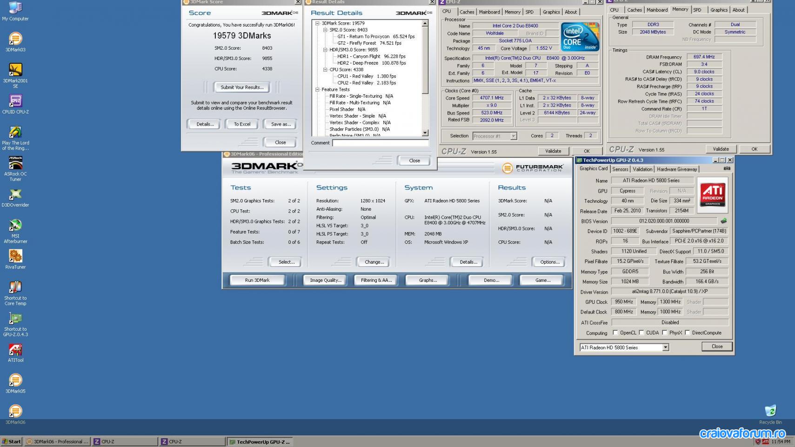Open My Computer desktop icon

click(x=15, y=11)
